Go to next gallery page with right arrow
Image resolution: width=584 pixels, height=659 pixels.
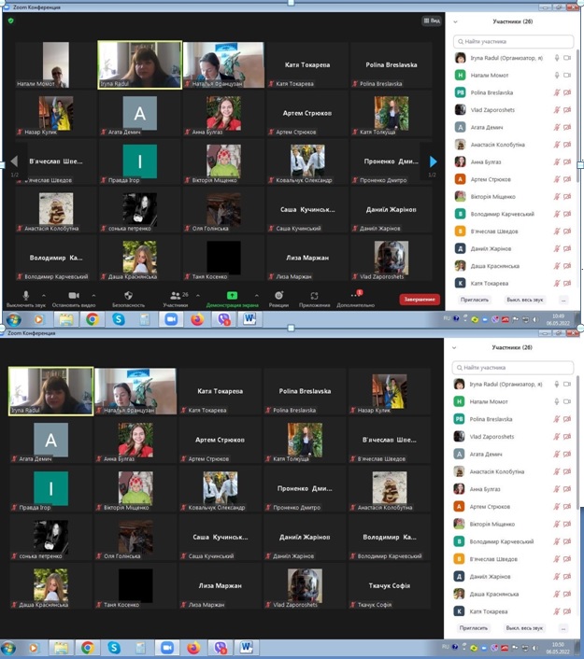pos(433,161)
